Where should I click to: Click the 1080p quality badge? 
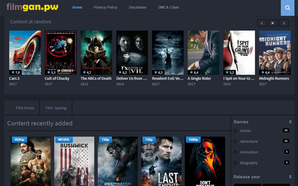(x=193, y=140)
